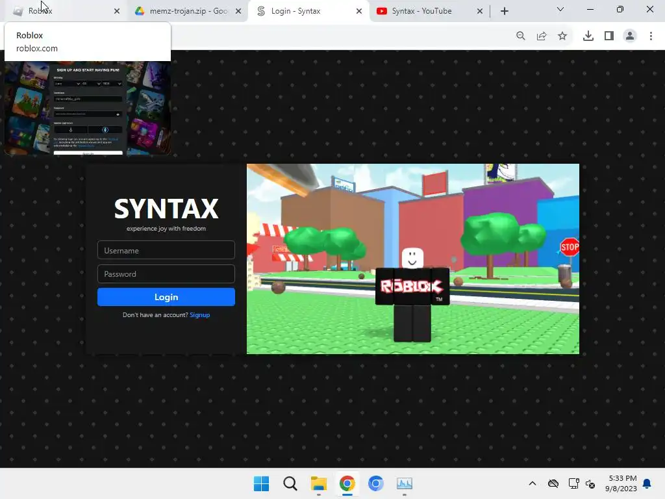Switch to the Roblox browser tab

(x=66, y=11)
